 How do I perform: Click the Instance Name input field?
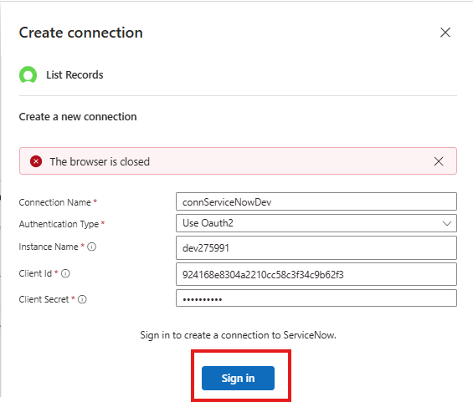(316, 248)
